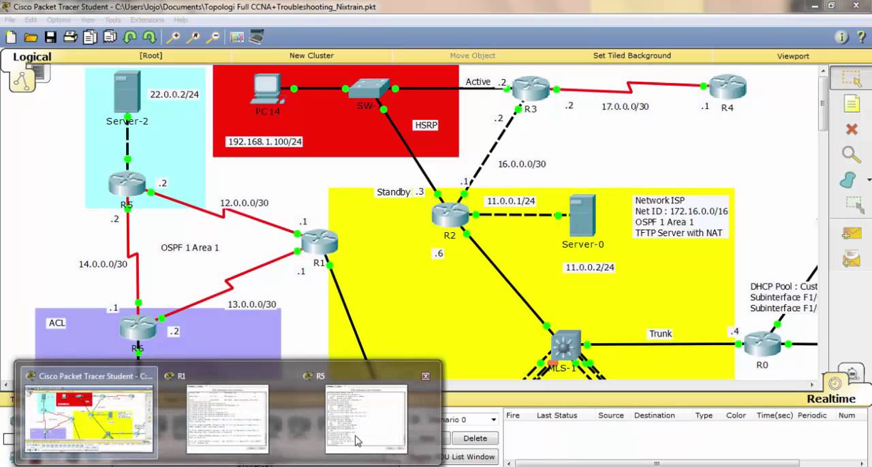Click router R1 in the topology

coord(319,242)
